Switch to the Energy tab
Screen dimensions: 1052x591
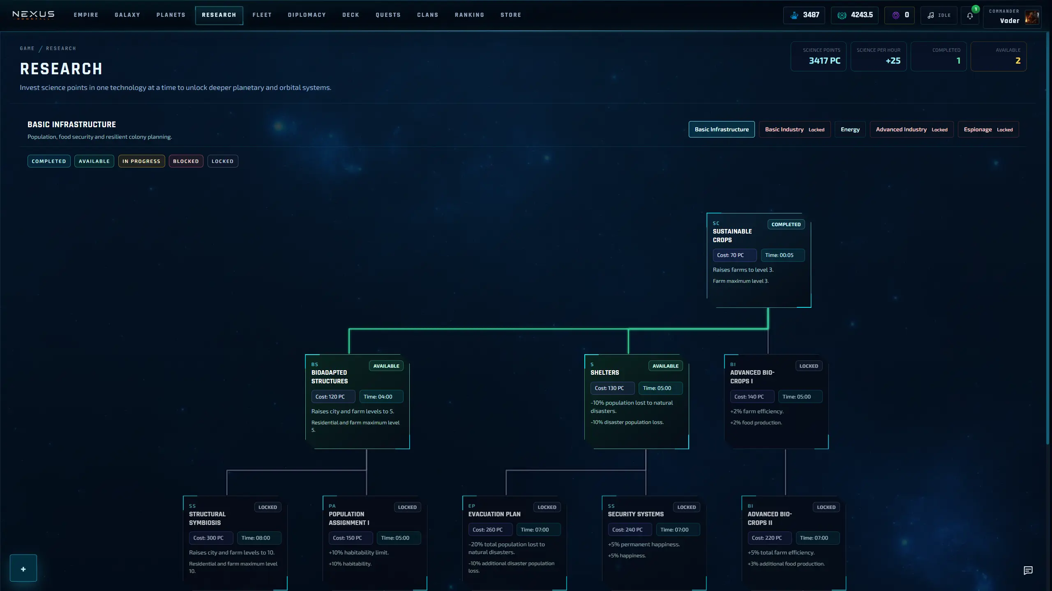coord(850,129)
